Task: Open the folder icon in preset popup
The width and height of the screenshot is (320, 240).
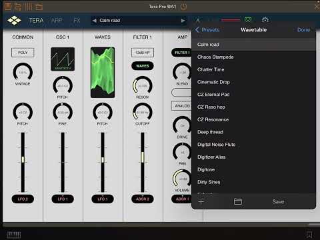Action: 238,201
